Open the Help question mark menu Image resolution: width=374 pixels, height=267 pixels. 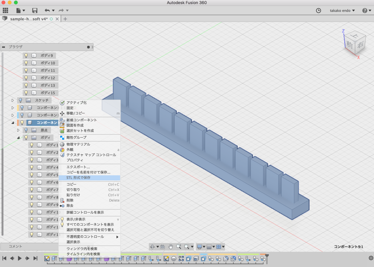367,11
